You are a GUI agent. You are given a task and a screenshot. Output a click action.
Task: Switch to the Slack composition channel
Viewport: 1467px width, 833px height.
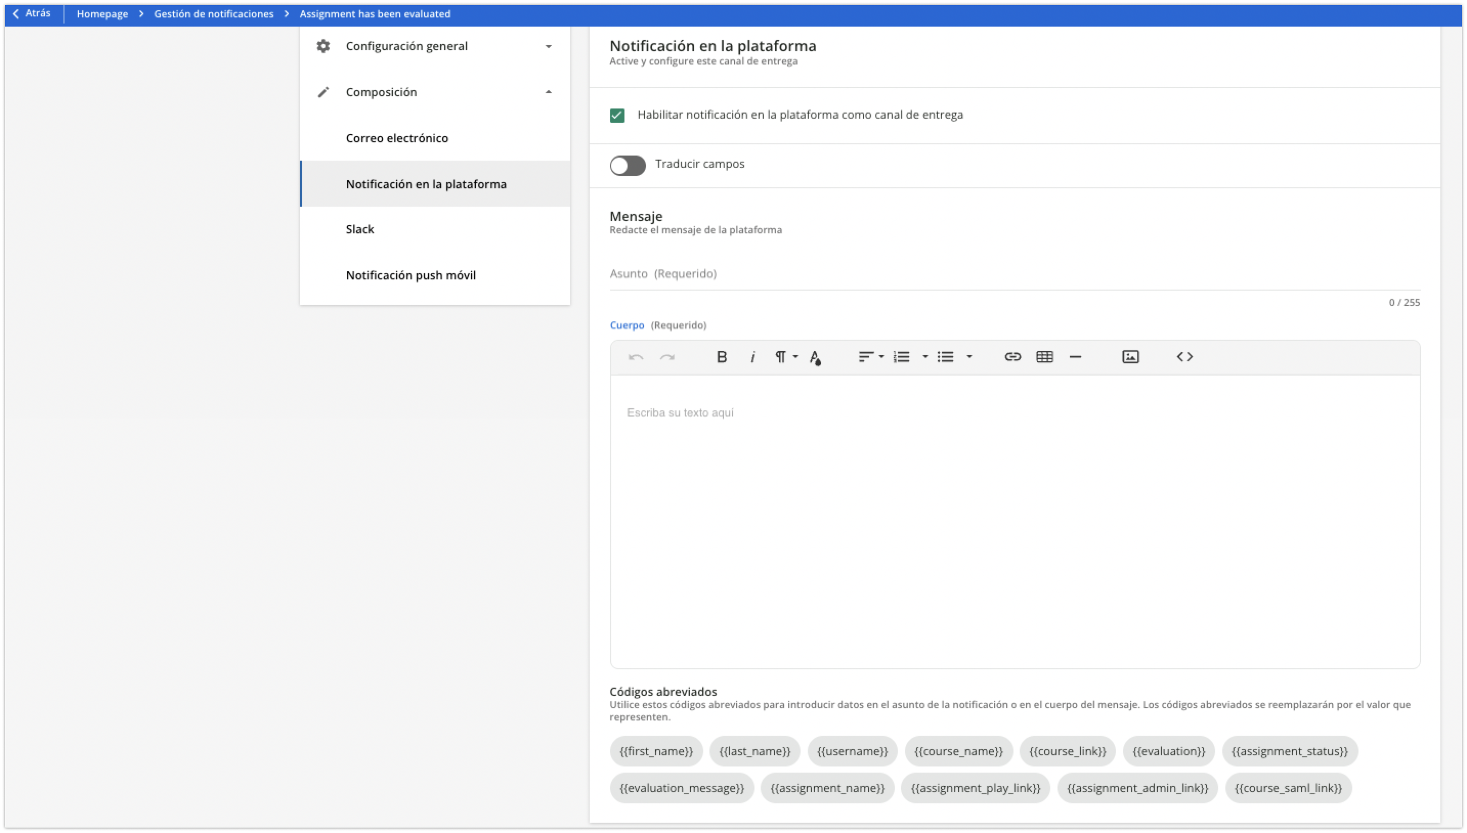tap(360, 229)
